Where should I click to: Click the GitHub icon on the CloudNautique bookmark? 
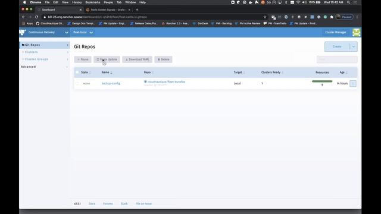[38, 24]
